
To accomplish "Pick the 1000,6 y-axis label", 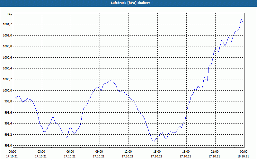I will [7, 58].
